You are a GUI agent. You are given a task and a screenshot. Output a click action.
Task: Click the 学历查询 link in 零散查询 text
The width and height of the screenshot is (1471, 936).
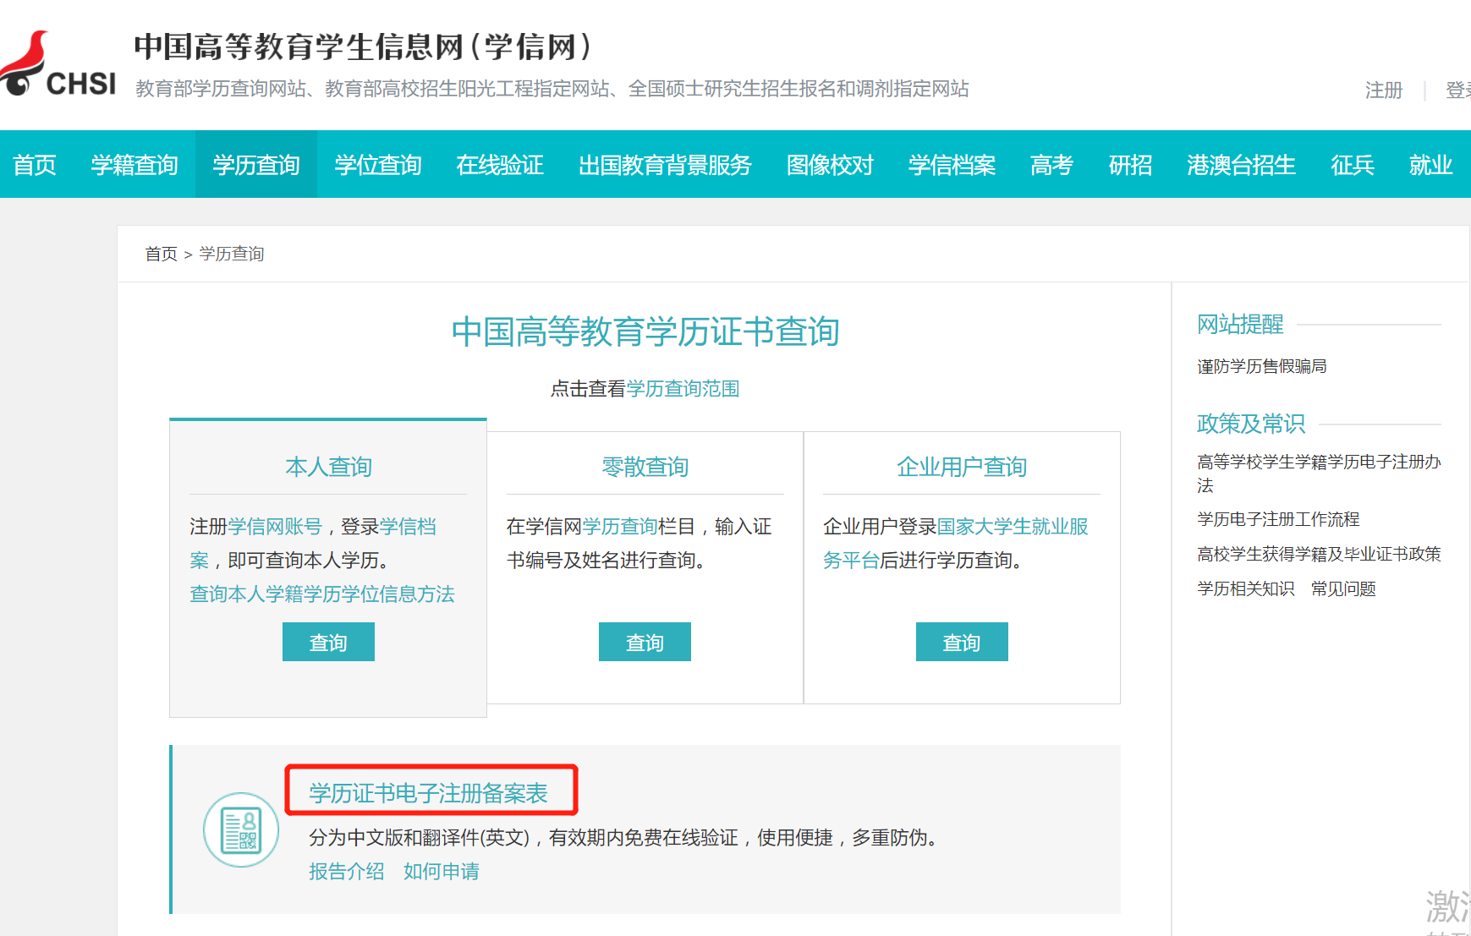(x=620, y=527)
